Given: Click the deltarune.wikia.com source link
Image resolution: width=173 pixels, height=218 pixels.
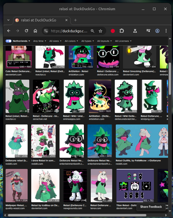Looking at the screenshot, I should coord(108,75).
